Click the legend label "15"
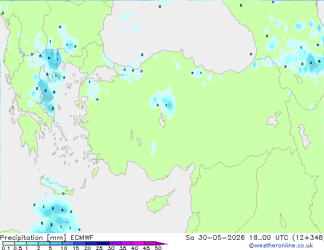The height and width of the screenshot is (250, 324). [76, 248]
